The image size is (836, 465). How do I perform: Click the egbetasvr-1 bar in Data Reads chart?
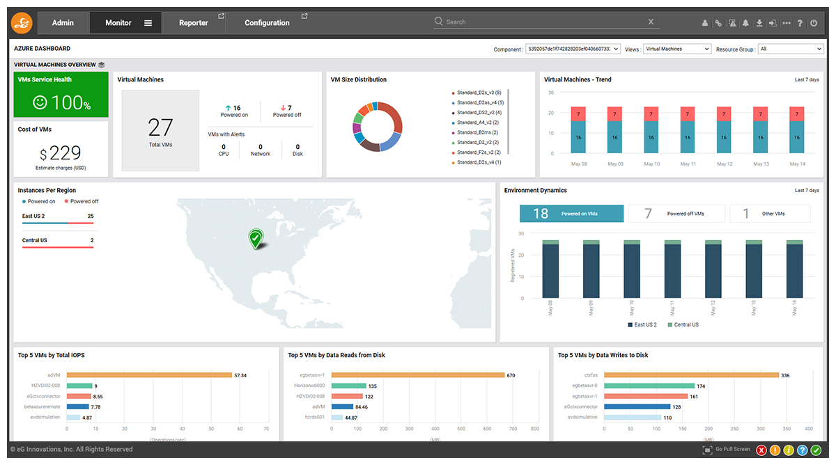(418, 375)
